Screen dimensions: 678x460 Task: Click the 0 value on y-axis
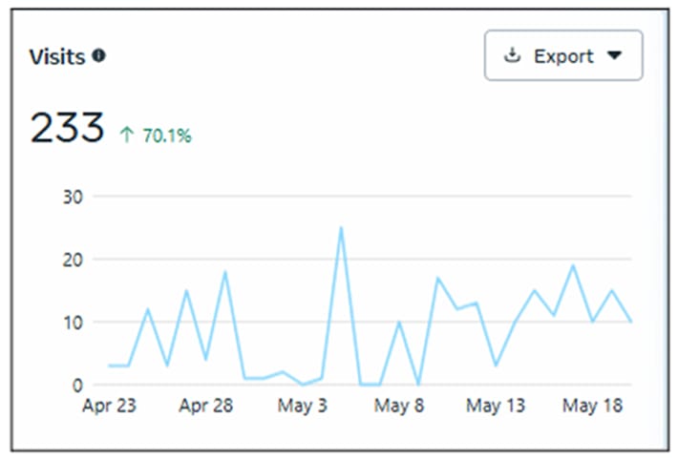pos(79,385)
